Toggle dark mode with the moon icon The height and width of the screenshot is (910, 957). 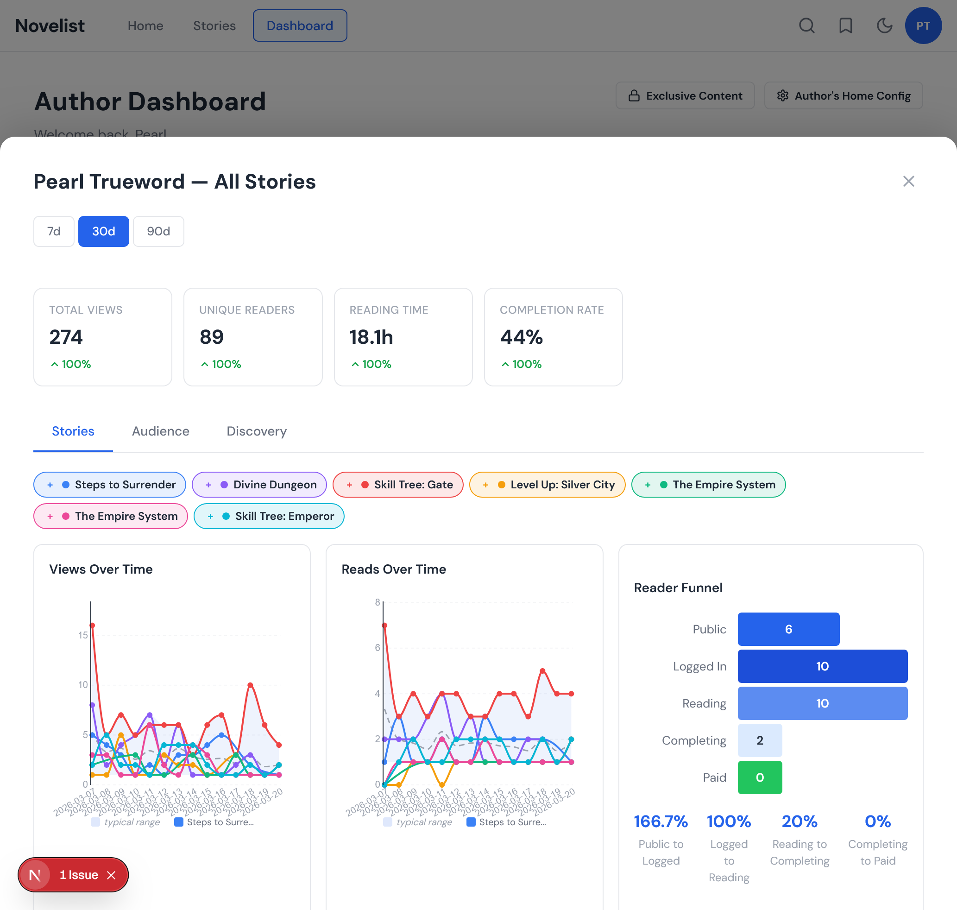(884, 25)
